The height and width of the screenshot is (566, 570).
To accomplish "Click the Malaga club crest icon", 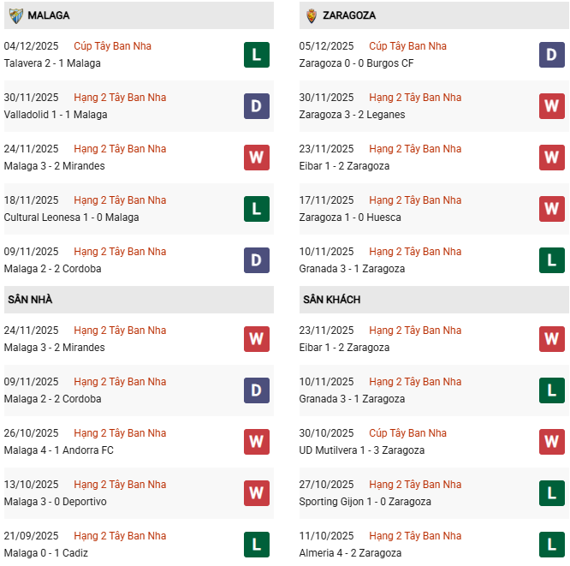I will [x=15, y=15].
